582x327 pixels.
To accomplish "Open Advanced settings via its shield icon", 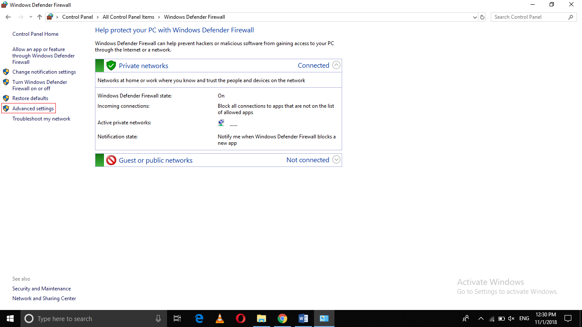I will tap(6, 108).
